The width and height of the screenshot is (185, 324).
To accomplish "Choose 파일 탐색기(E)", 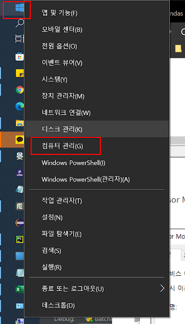I will click(x=97, y=234).
